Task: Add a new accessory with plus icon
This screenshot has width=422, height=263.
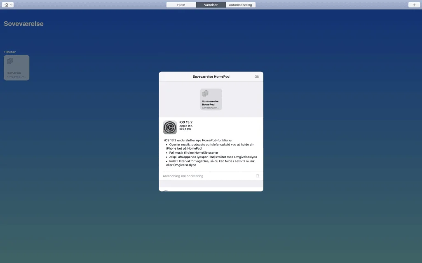Action: pos(414,5)
